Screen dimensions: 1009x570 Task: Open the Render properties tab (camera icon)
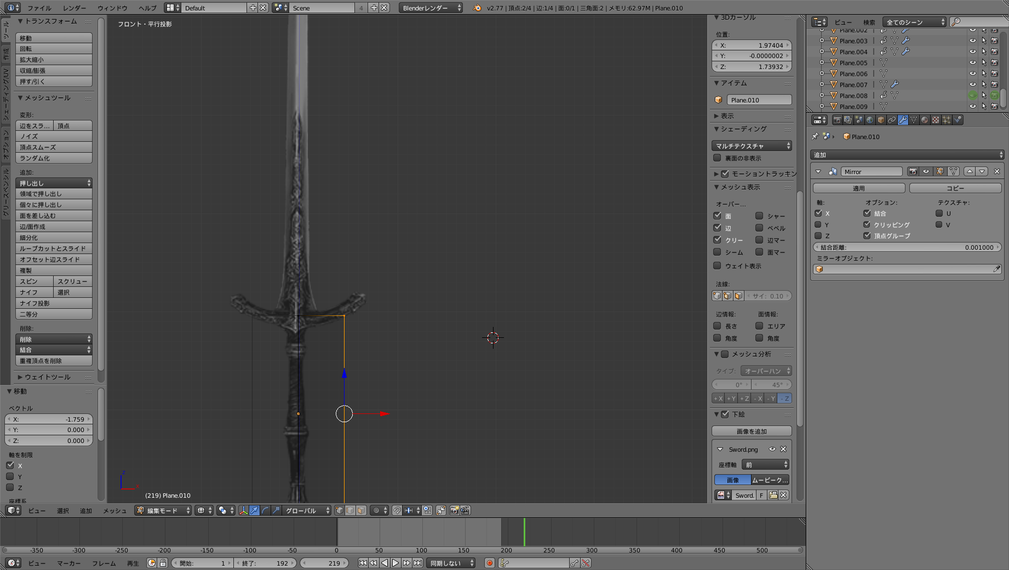(x=837, y=120)
